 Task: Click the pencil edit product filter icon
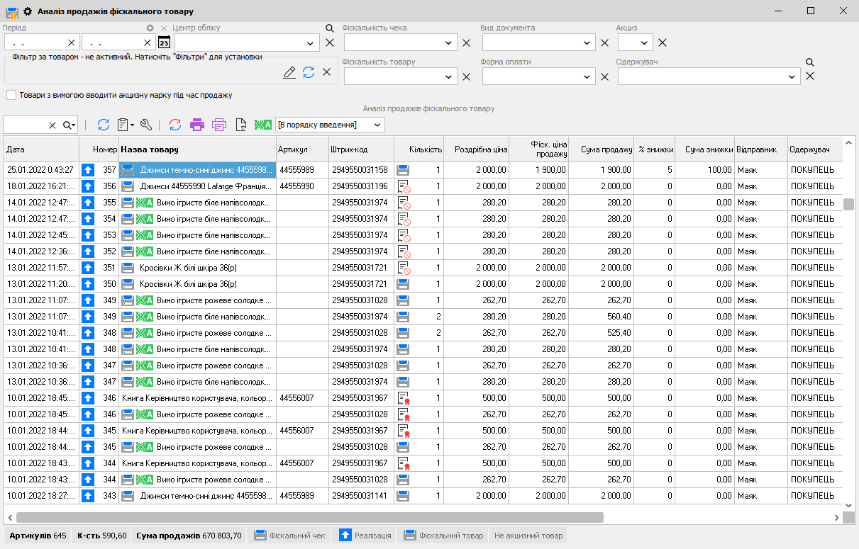pyautogui.click(x=289, y=72)
